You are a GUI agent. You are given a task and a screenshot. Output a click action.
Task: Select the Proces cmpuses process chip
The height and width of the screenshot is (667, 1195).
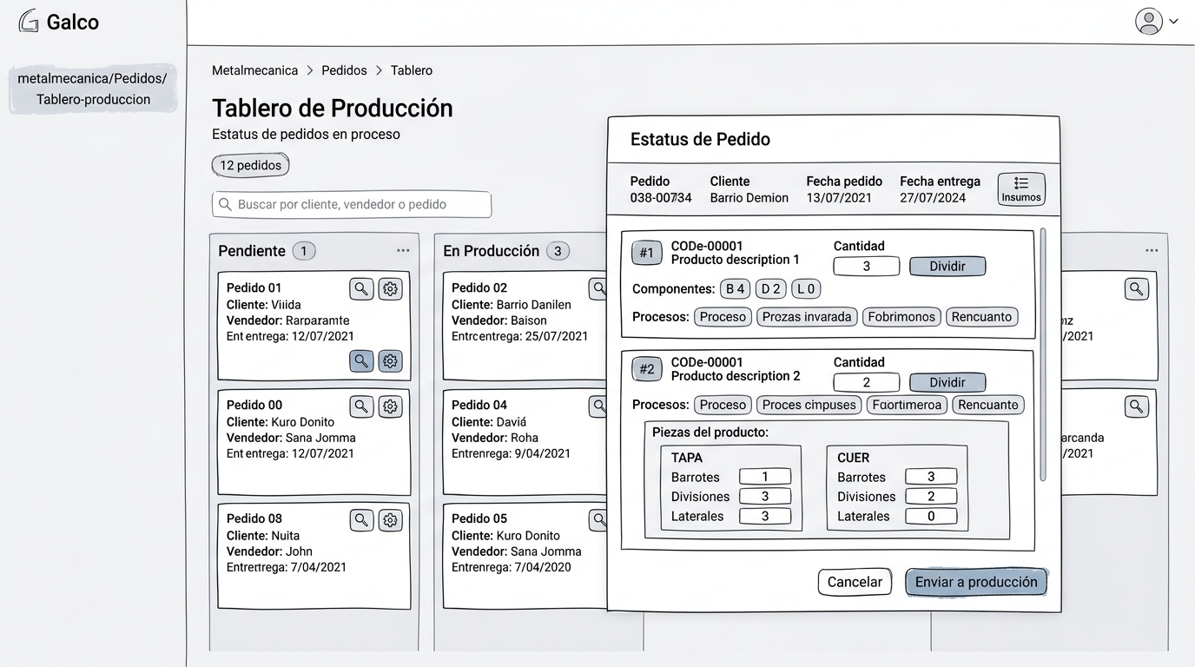tap(809, 405)
